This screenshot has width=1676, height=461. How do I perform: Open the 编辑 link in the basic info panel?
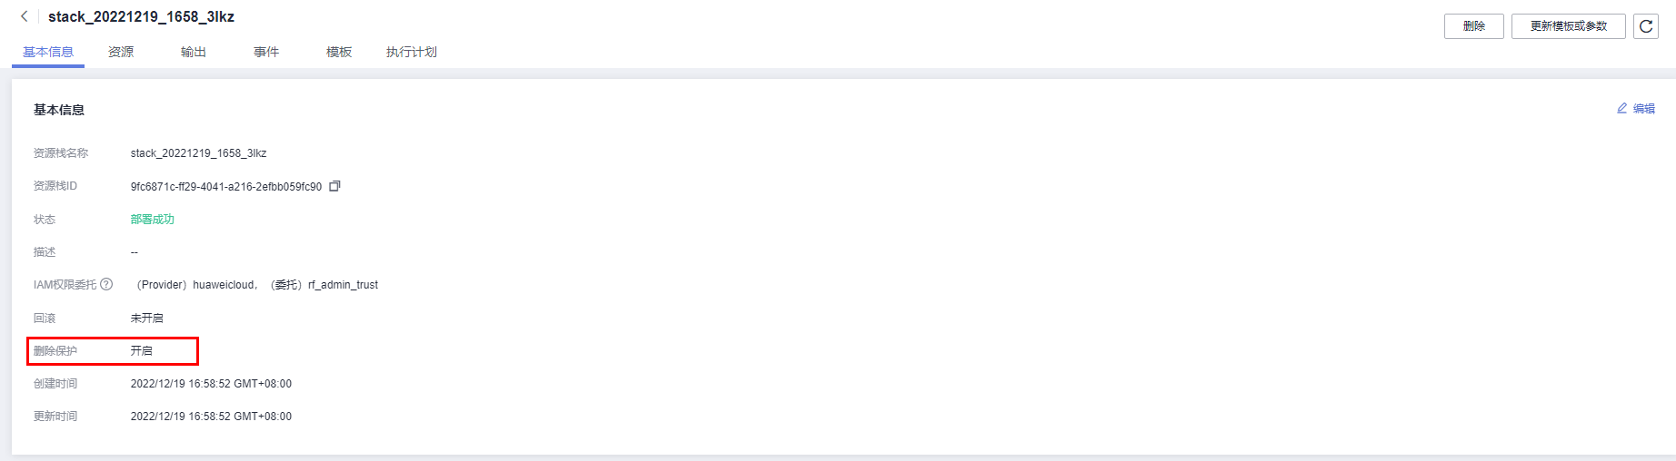(1644, 109)
